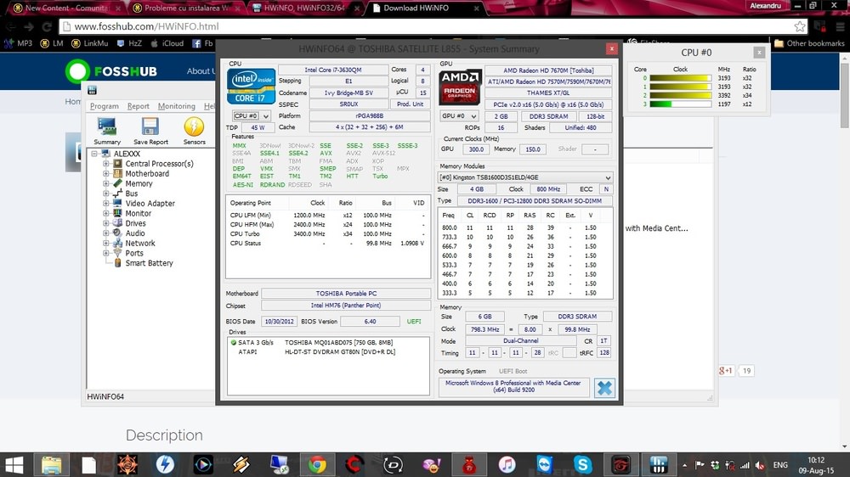Click the Windows Start button
Screen dimensions: 850x477
[14, 464]
